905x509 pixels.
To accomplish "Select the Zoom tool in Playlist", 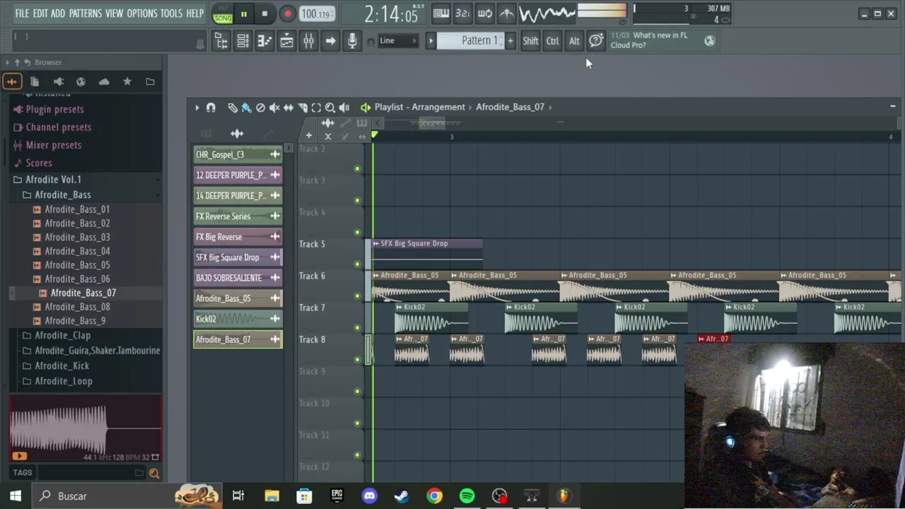I will tap(330, 107).
